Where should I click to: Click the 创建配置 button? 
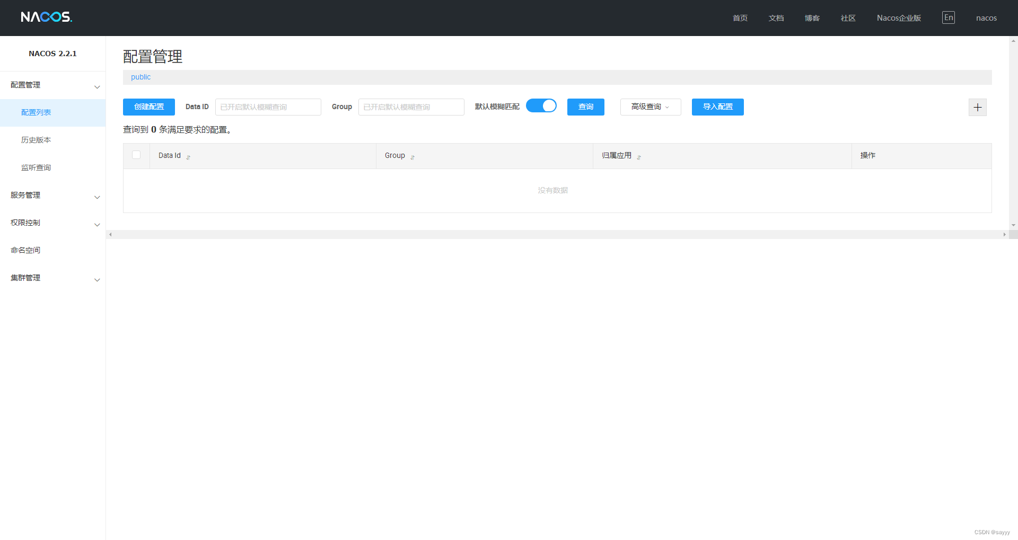[149, 107]
